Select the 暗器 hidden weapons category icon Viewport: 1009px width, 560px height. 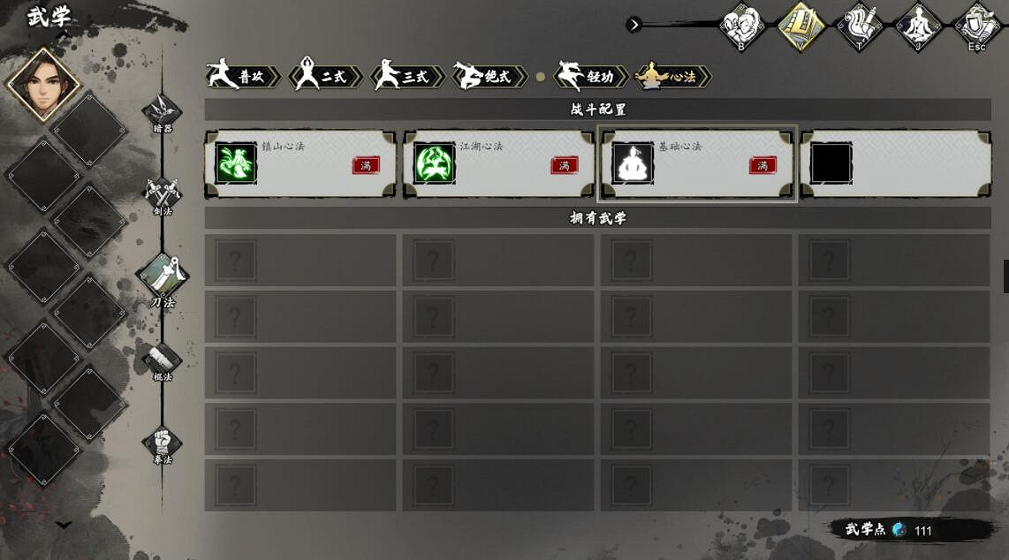pos(163,111)
